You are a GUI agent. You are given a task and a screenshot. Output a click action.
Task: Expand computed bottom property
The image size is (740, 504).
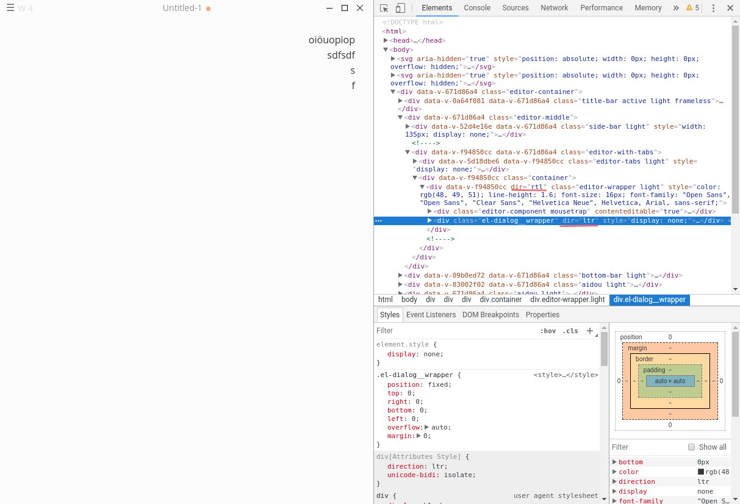[x=615, y=462]
